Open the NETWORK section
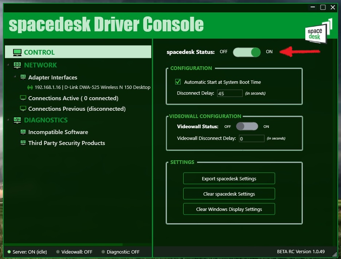The height and width of the screenshot is (259, 341). tap(40, 65)
